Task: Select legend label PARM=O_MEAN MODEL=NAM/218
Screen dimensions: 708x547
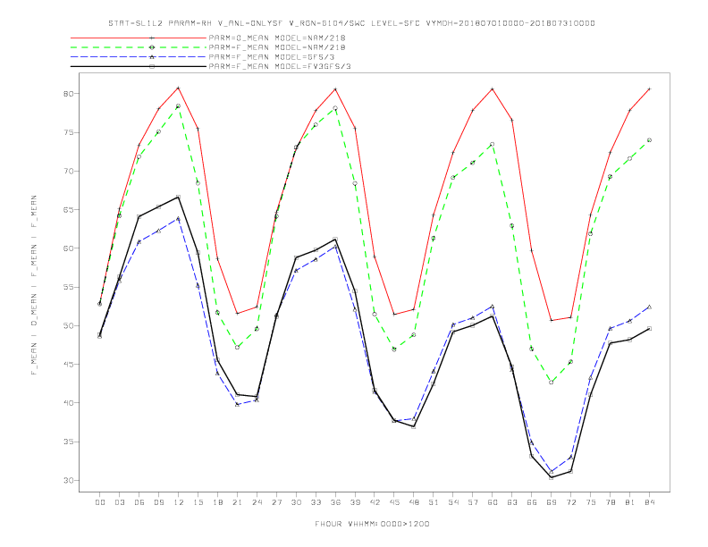Action: pos(277,38)
